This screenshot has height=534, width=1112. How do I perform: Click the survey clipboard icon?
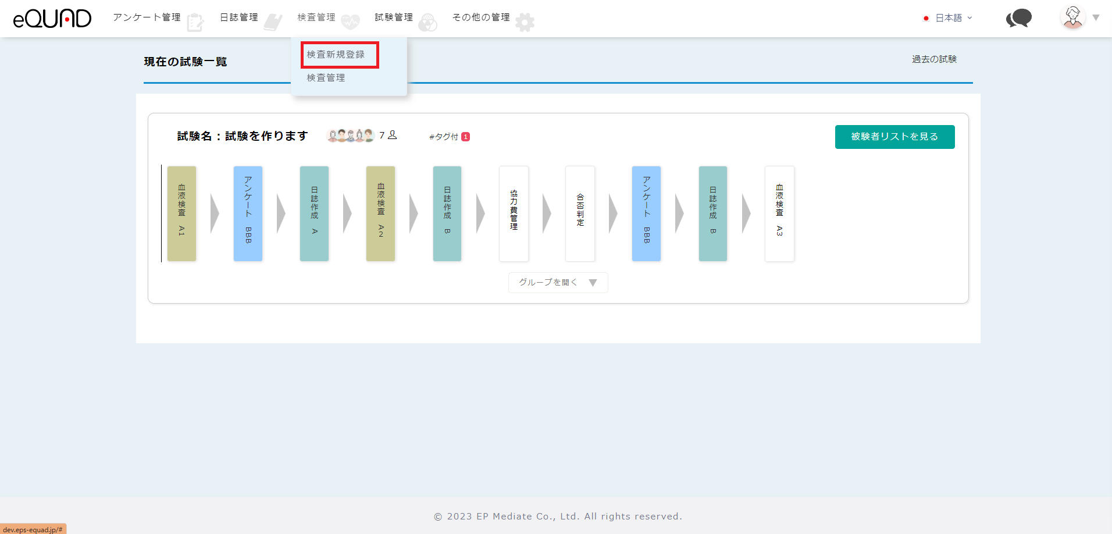point(195,22)
